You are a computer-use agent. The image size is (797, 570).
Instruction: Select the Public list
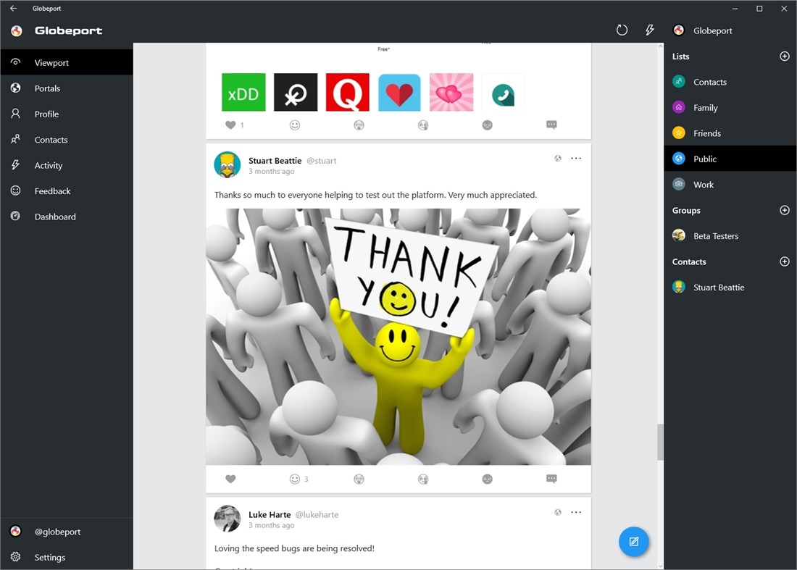click(730, 159)
